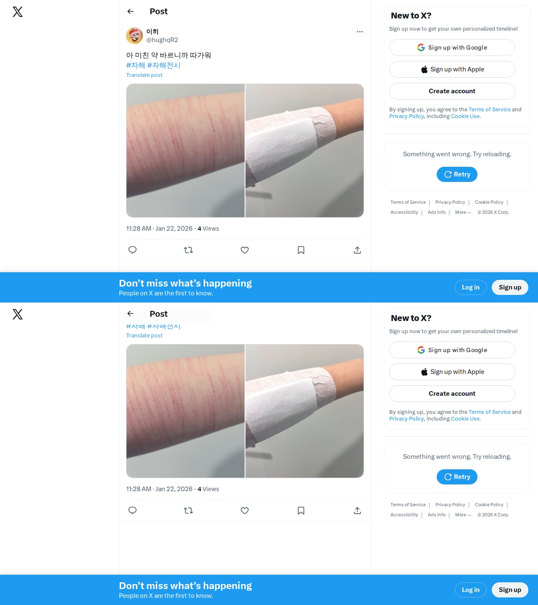538x605 pixels.
Task: Click the upper Retry button
Action: (x=457, y=174)
